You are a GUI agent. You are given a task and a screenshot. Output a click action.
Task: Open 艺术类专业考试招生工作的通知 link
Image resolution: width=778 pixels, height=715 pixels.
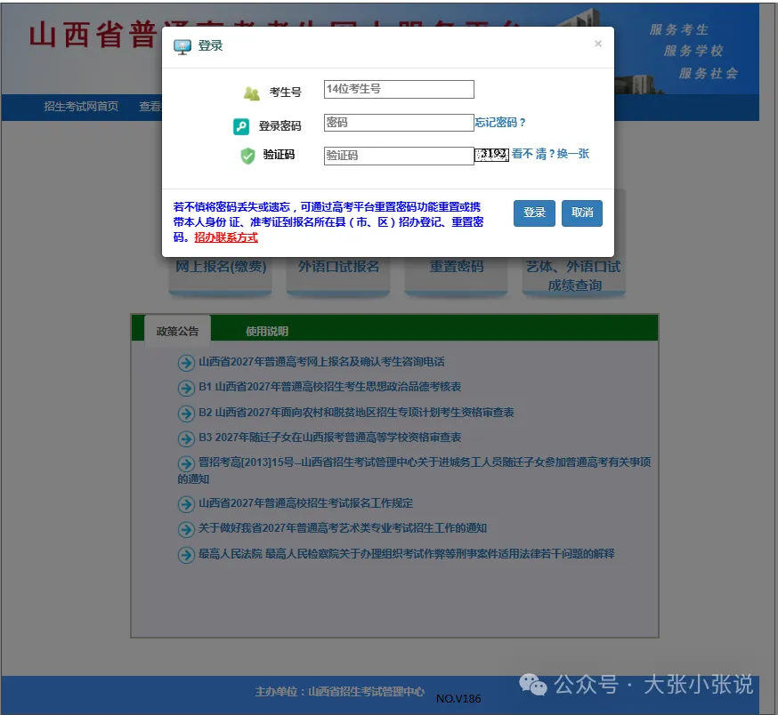pos(343,527)
